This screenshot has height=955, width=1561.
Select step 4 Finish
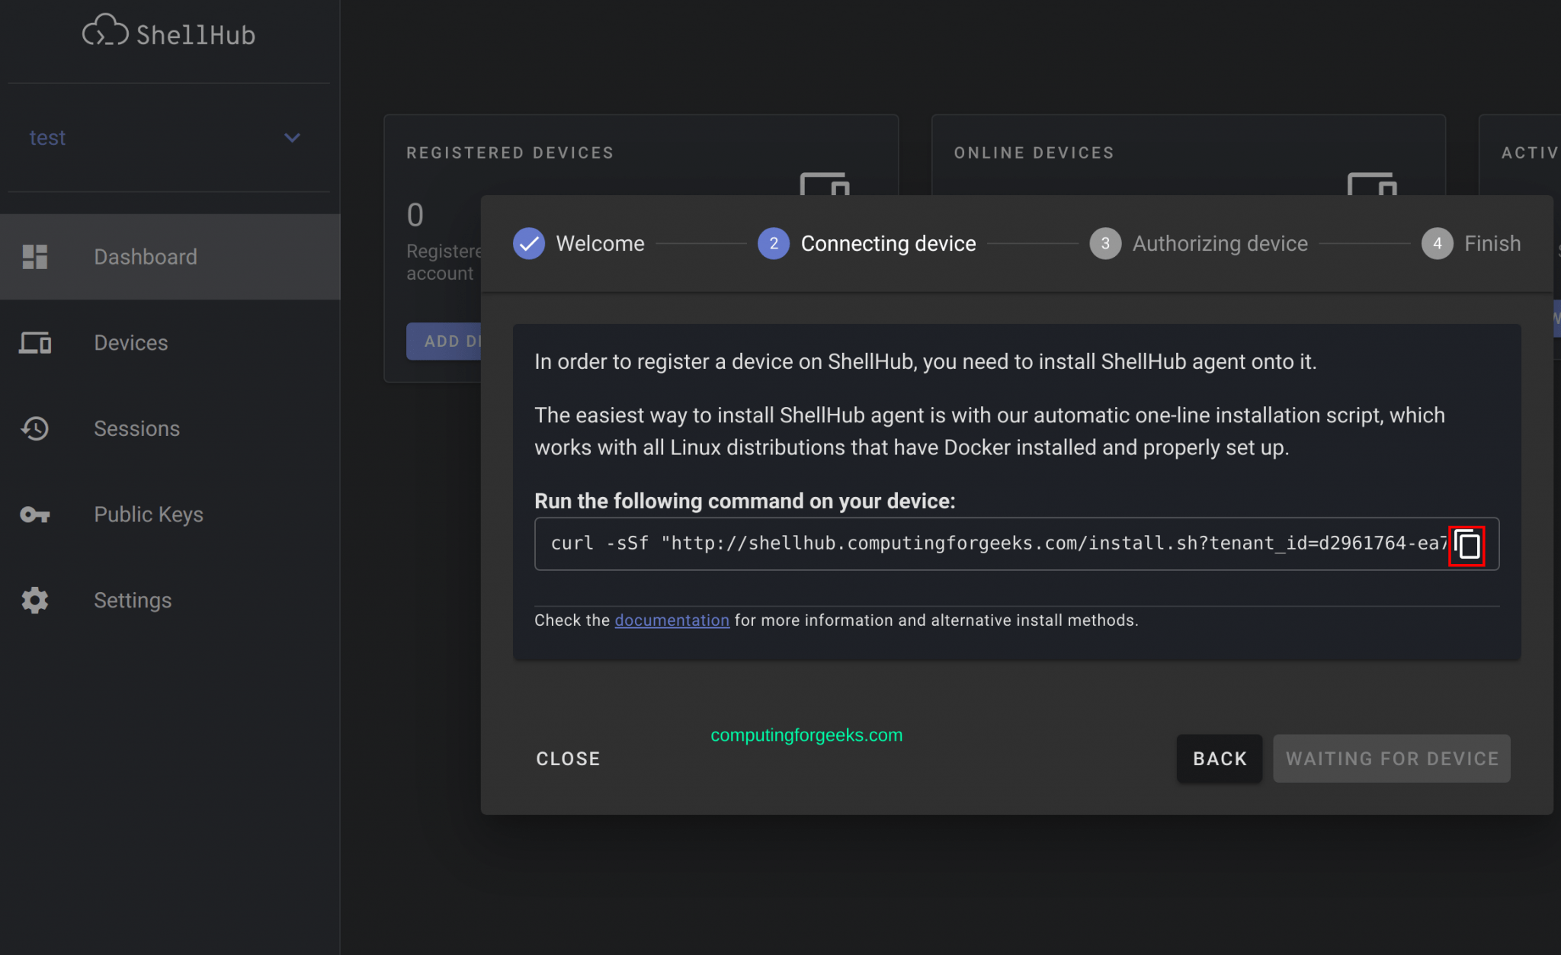click(1437, 244)
